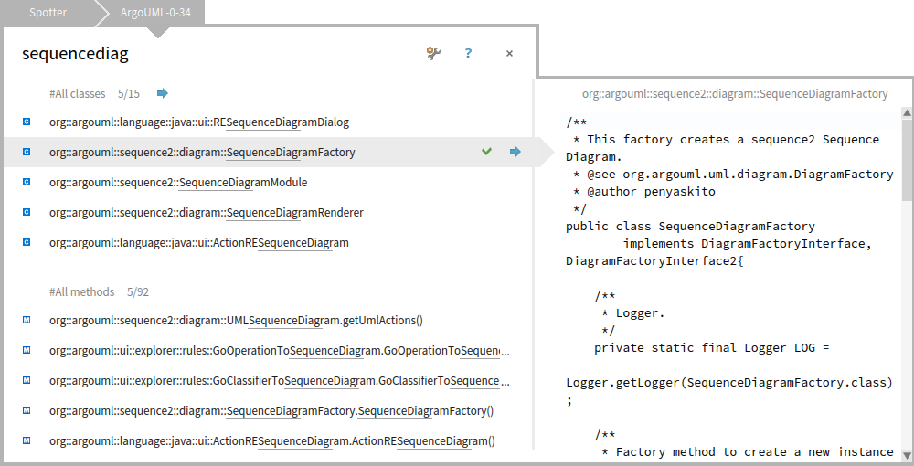Dive into All classes category arrow
This screenshot has width=914, height=466.
(163, 93)
